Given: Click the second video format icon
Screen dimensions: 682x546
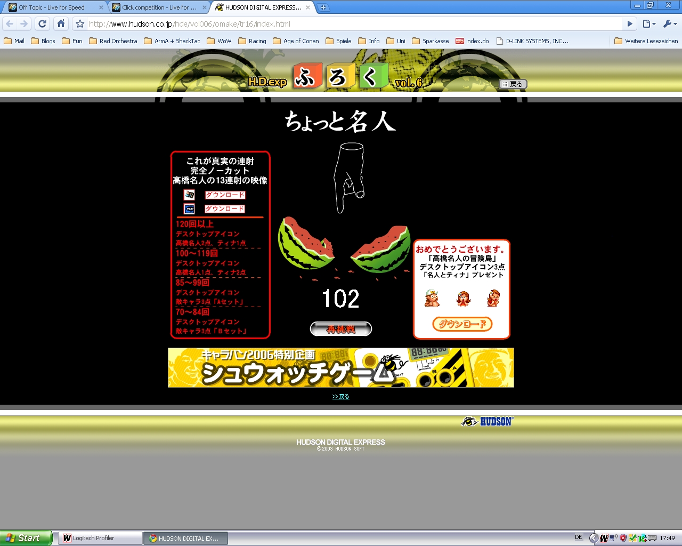Looking at the screenshot, I should pos(189,209).
